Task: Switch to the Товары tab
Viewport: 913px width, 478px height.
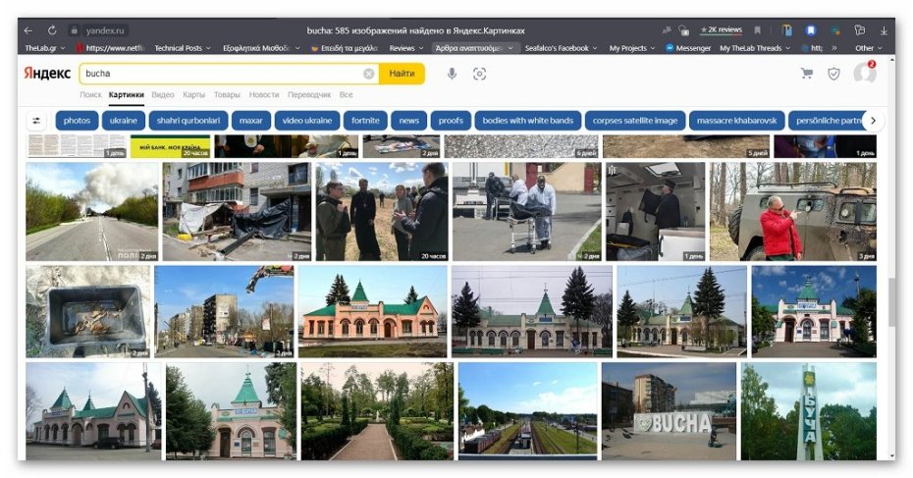Action: pos(227,94)
